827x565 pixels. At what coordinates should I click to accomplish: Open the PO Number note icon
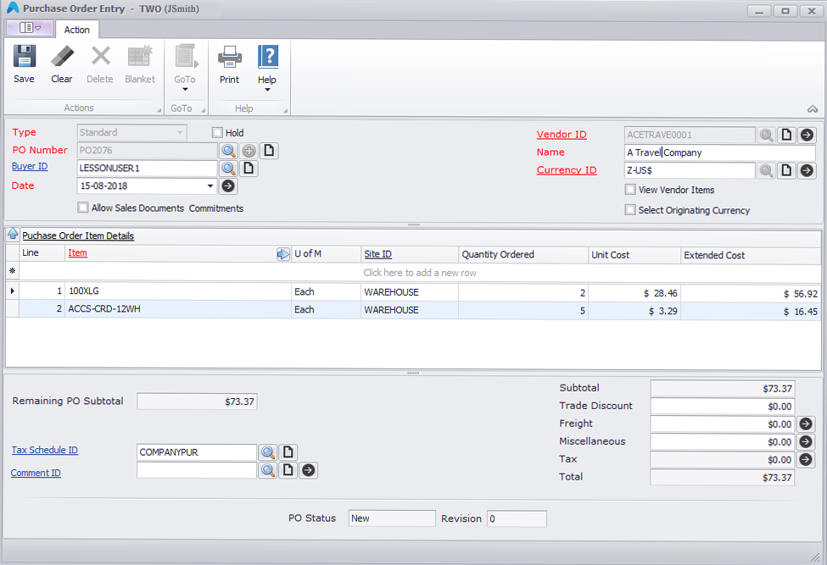269,151
